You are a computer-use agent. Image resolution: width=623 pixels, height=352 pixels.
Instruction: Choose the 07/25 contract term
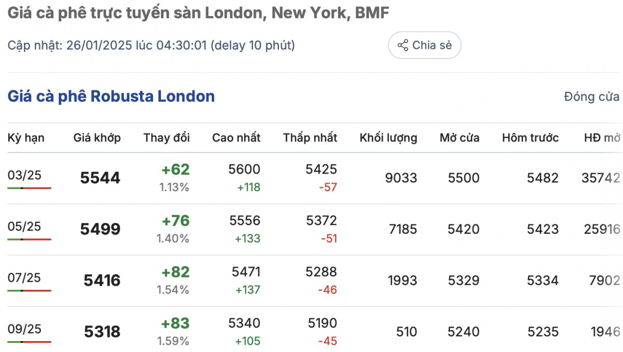click(24, 278)
